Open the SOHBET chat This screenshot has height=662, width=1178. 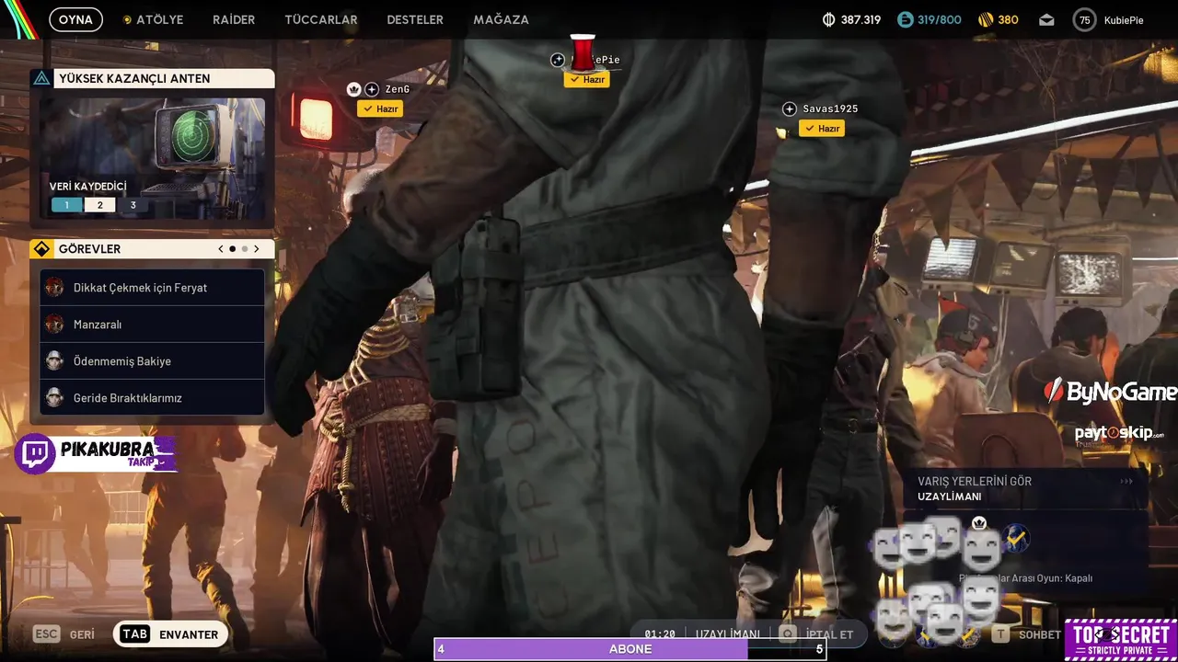pos(1040,634)
